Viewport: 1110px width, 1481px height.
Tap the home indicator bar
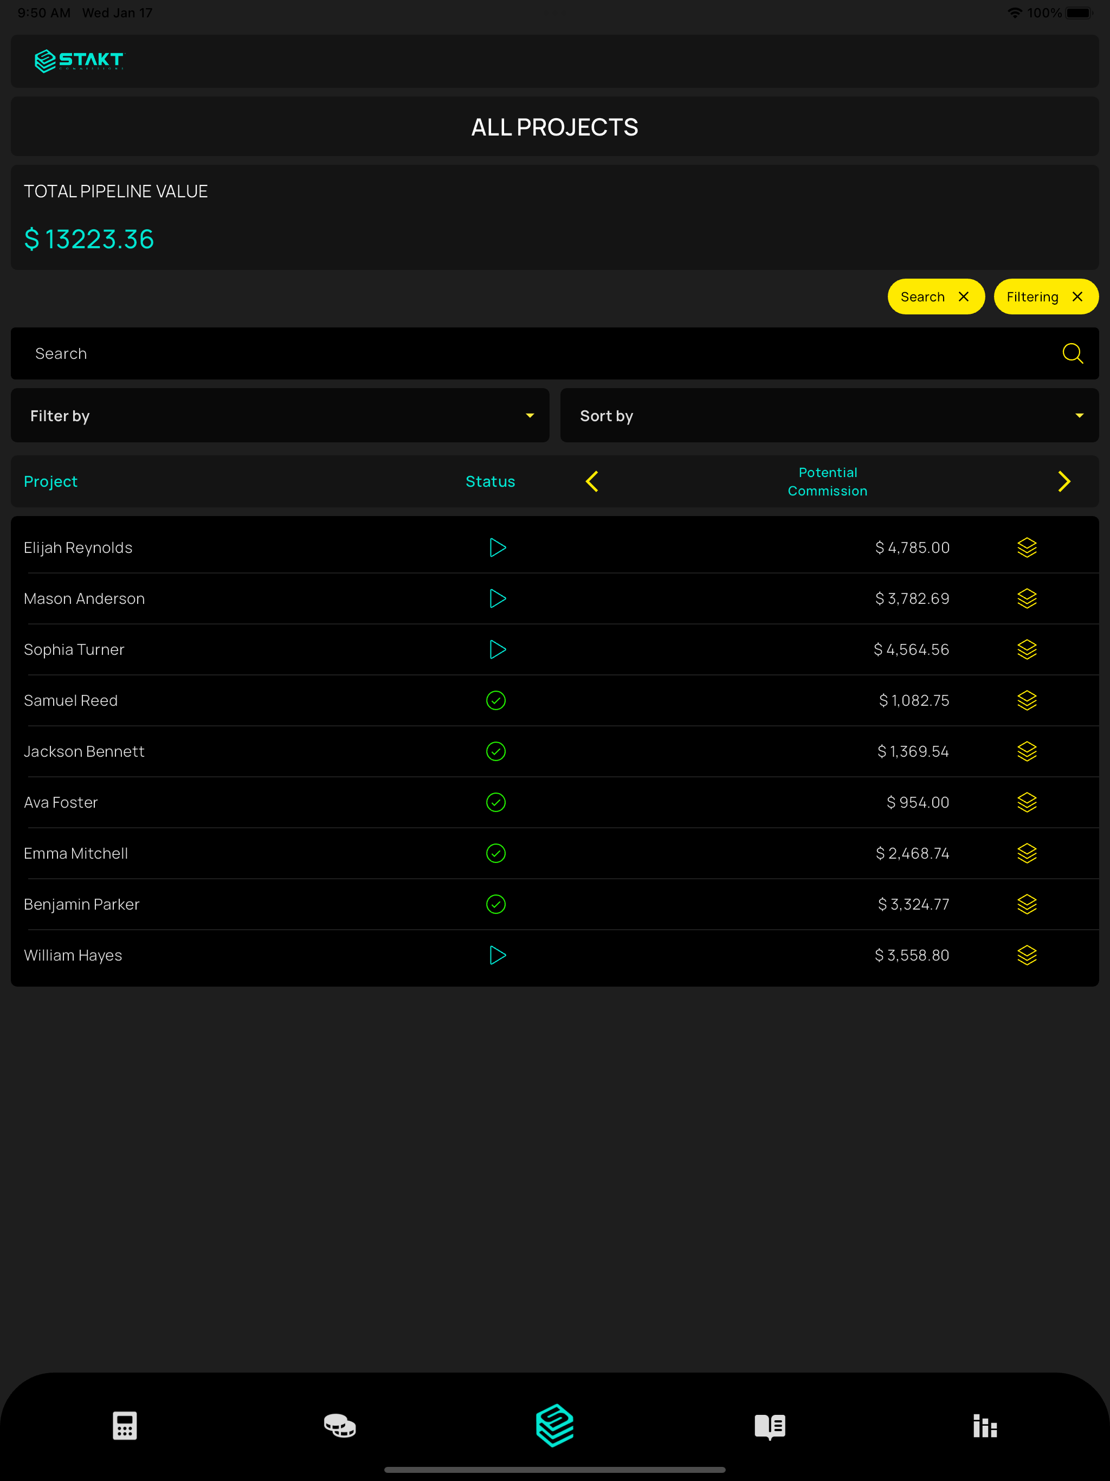555,1470
